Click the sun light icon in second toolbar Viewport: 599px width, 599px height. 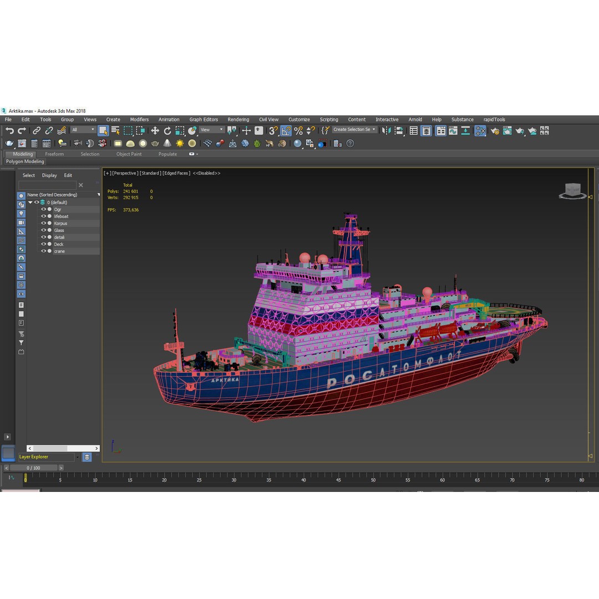(x=180, y=144)
